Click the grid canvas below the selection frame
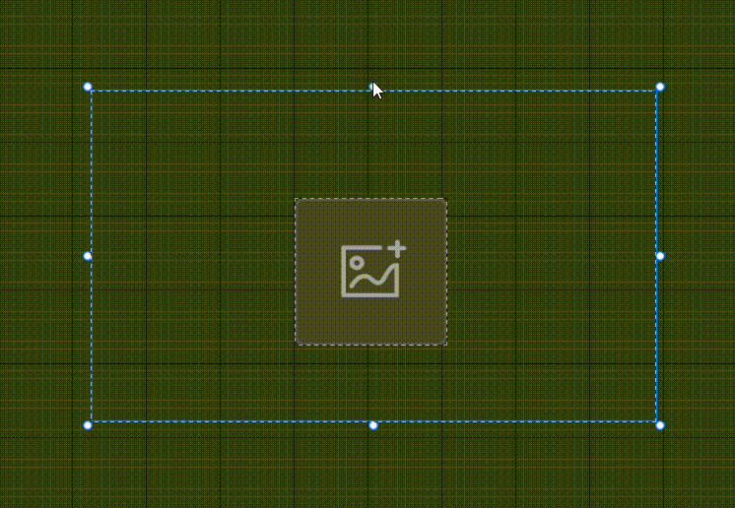 (x=367, y=469)
